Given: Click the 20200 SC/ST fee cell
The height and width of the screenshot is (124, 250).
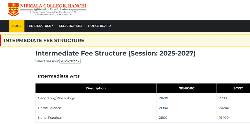Looking at the screenshot, I should [x=224, y=108].
